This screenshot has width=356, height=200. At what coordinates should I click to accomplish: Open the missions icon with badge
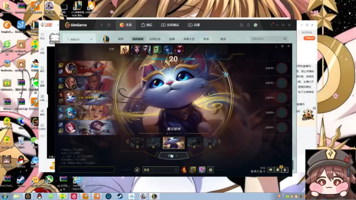point(278,170)
